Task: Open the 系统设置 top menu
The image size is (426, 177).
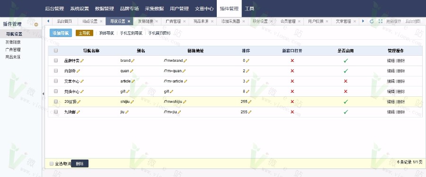Action: click(x=80, y=8)
